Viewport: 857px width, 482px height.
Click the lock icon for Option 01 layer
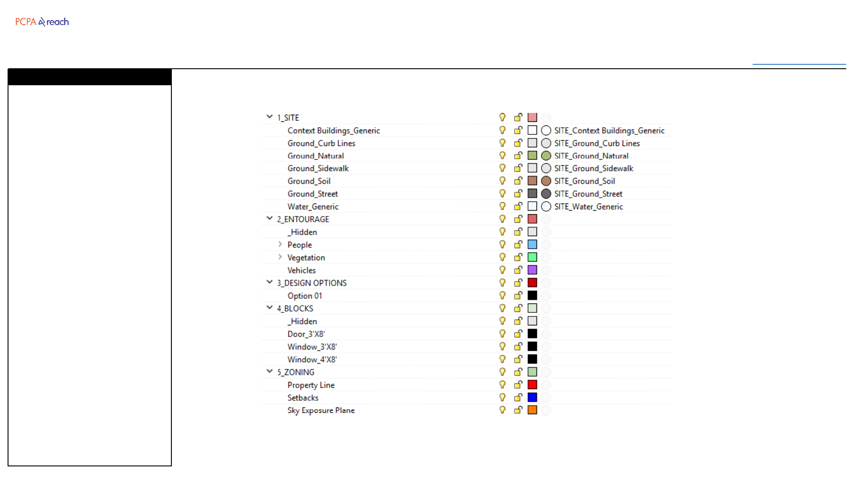(x=518, y=295)
